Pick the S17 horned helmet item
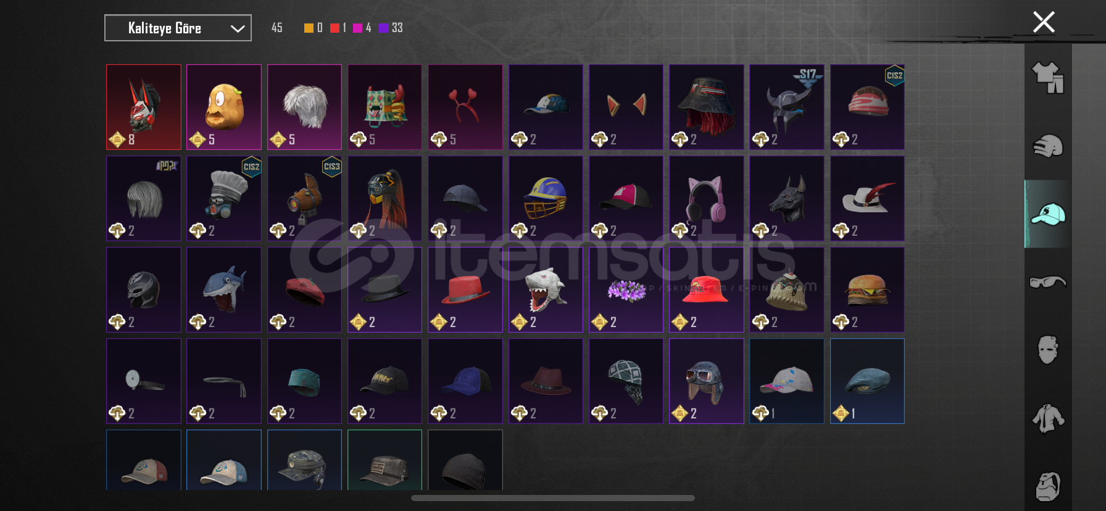 tap(787, 107)
